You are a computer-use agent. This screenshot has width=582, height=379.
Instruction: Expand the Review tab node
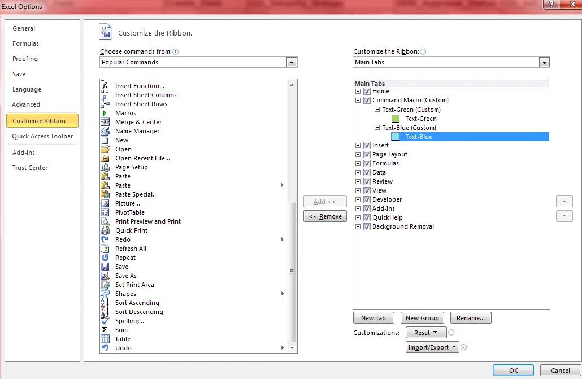point(358,181)
